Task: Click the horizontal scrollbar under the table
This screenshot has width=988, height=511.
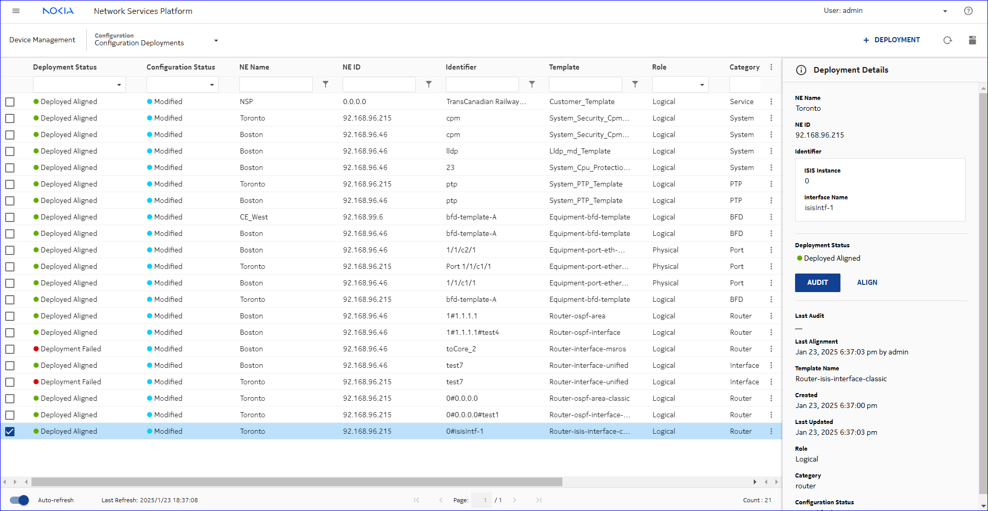Action: pyautogui.click(x=297, y=482)
